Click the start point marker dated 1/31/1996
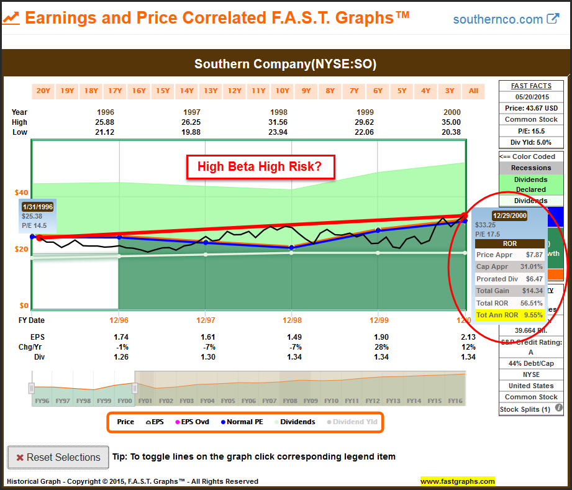 click(39, 237)
